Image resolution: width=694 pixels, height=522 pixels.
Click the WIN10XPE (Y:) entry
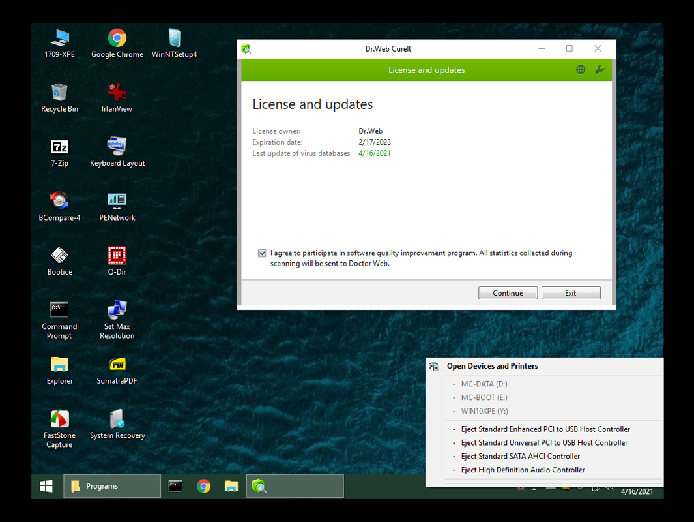(x=484, y=411)
